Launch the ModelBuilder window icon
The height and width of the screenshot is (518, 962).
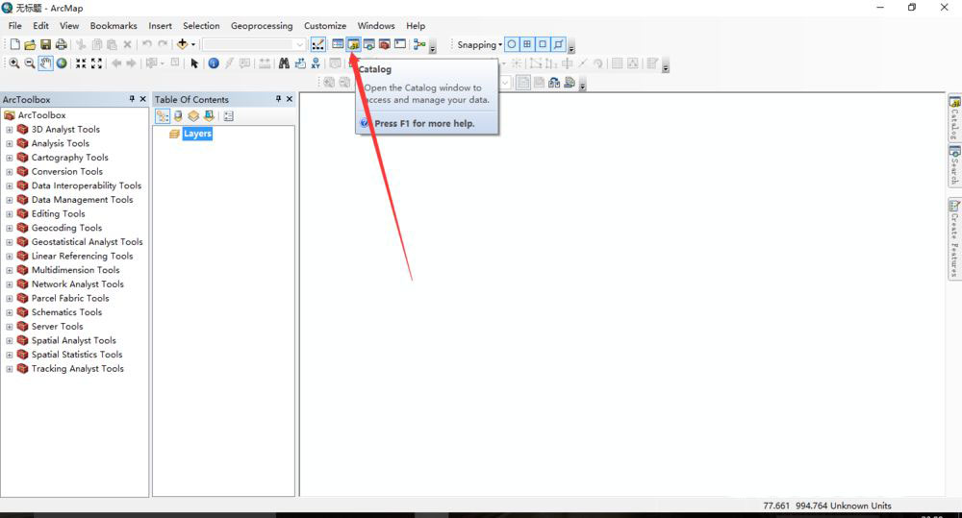419,44
